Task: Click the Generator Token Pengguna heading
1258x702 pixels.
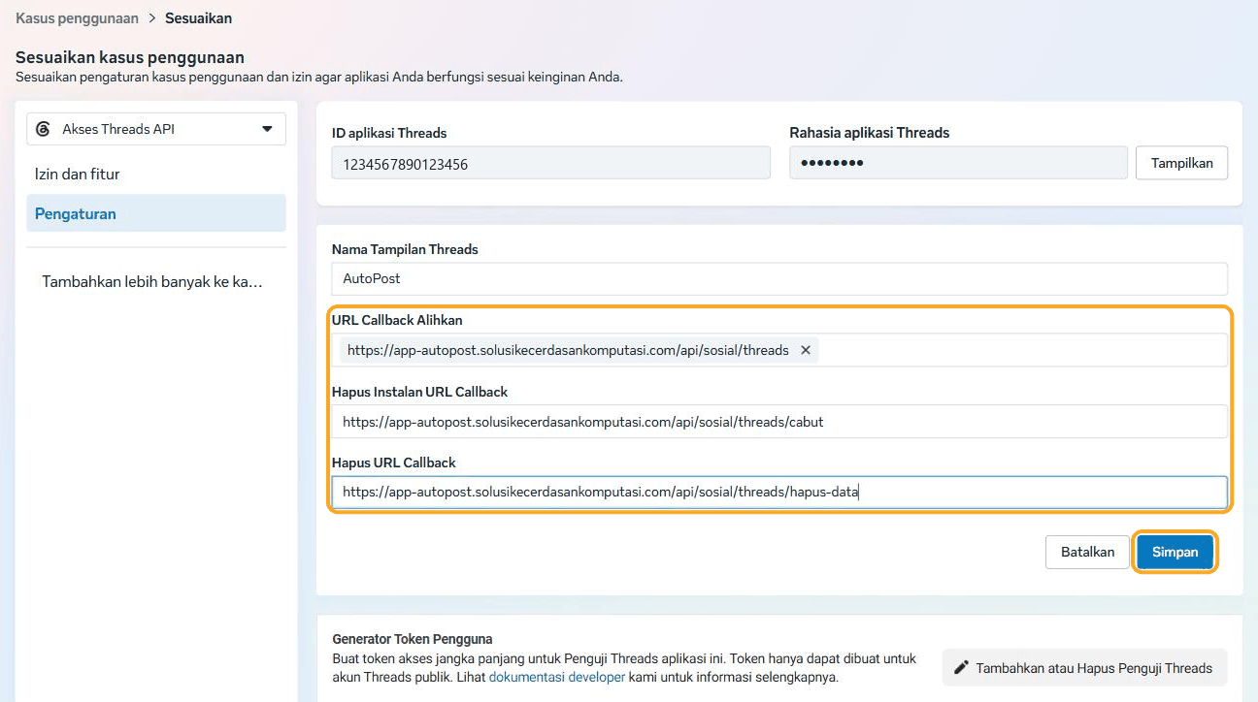Action: 413,639
